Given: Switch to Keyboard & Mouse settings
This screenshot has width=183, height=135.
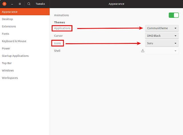Looking at the screenshot, I should pos(25,41).
